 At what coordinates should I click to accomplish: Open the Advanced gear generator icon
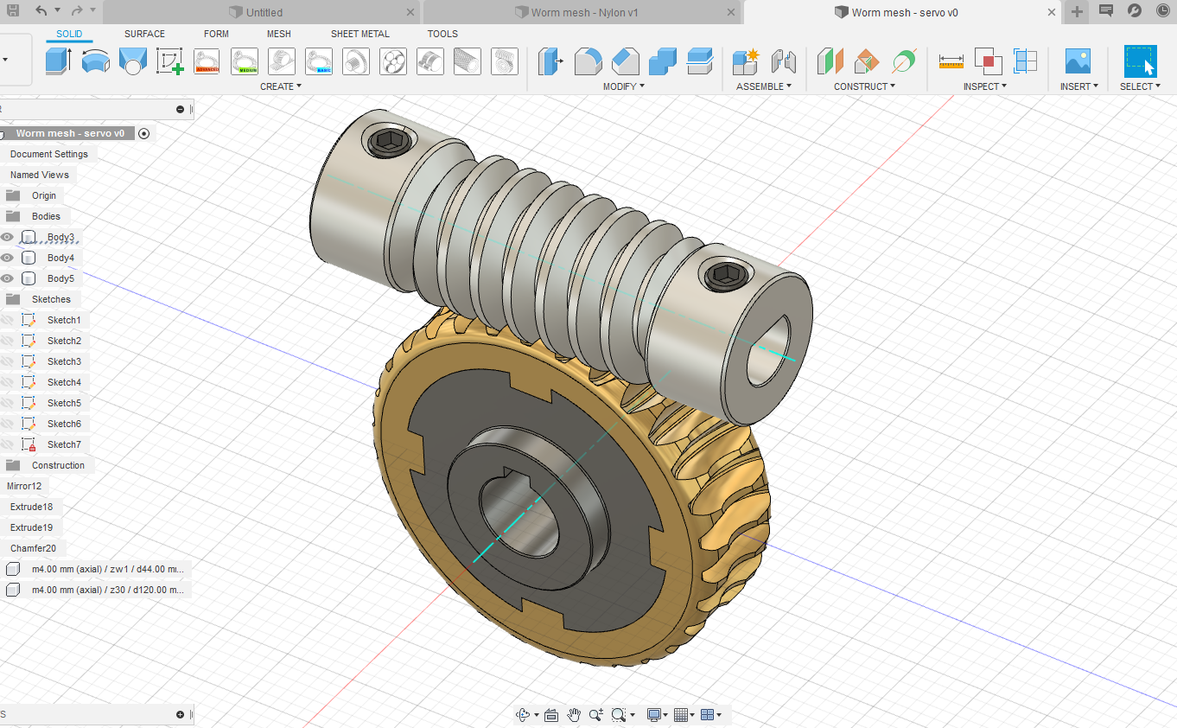click(207, 61)
